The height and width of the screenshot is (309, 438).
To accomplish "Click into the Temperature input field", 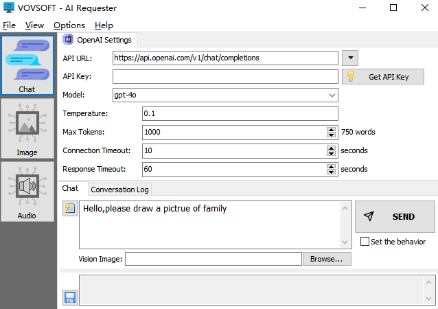I will (x=240, y=113).
